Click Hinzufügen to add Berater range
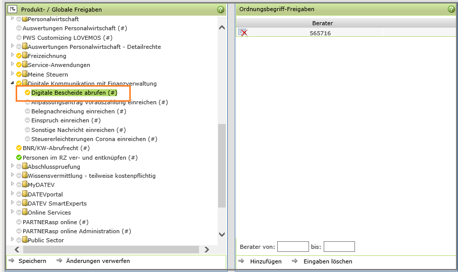 pyautogui.click(x=266, y=261)
